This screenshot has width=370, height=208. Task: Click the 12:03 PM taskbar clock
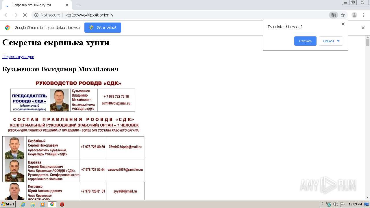pos(355,204)
